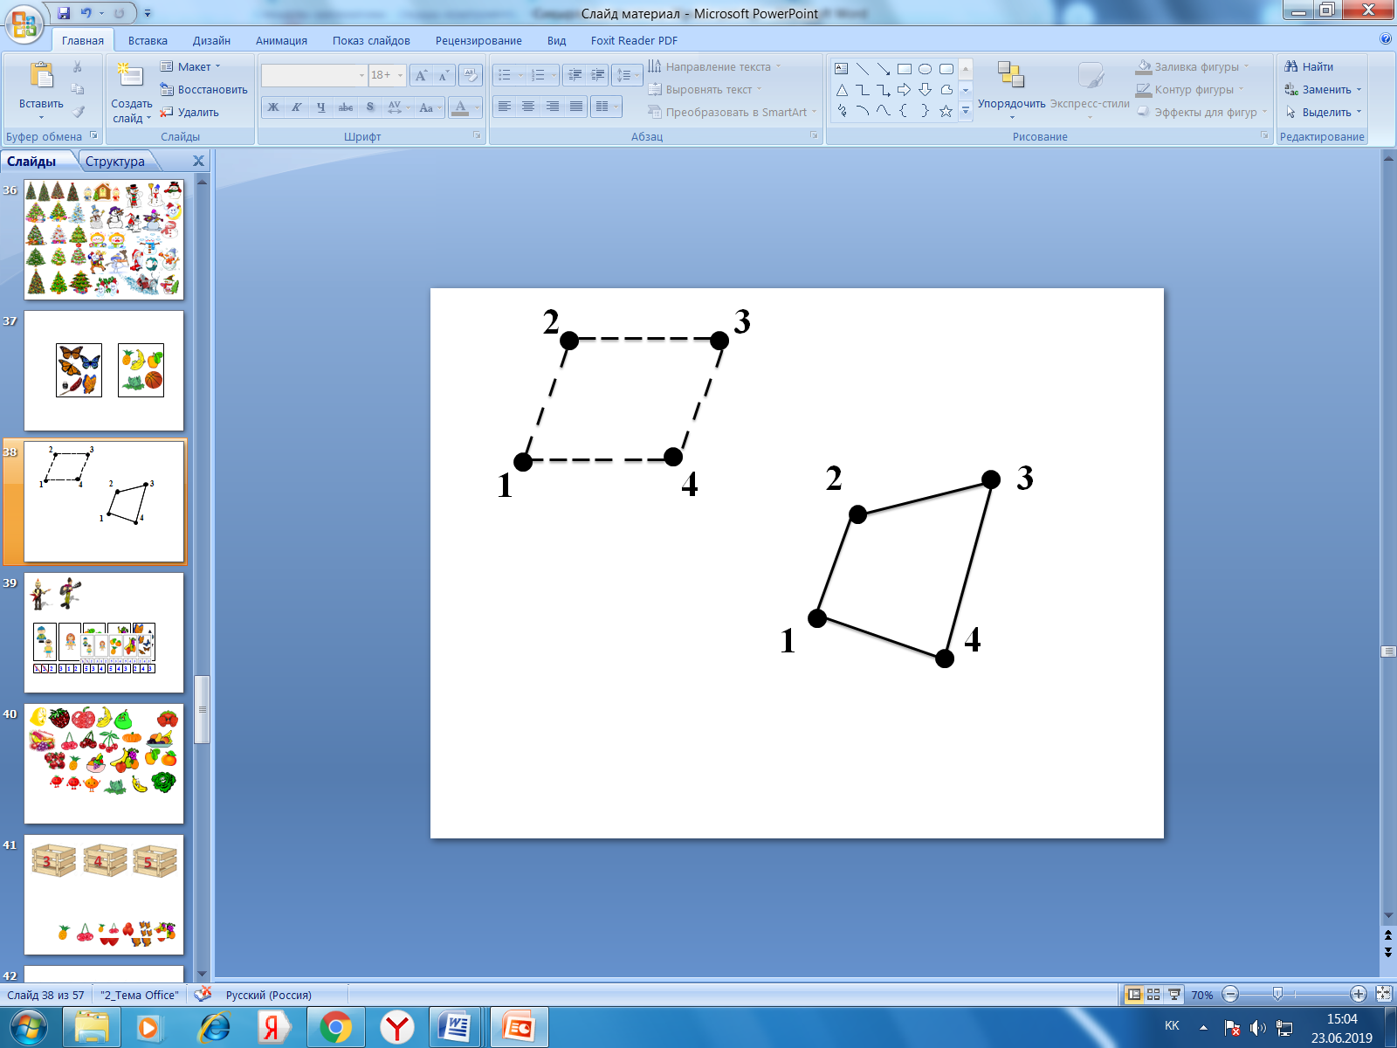Click the Format Painter brush icon
Screen dimensions: 1397x1048
tap(78, 112)
